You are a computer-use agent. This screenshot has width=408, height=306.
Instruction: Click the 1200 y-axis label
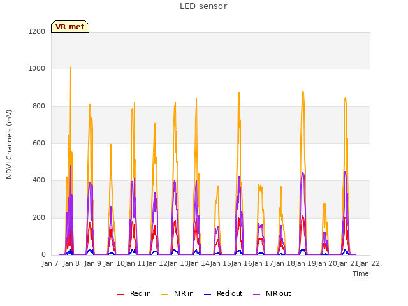tap(37, 31)
